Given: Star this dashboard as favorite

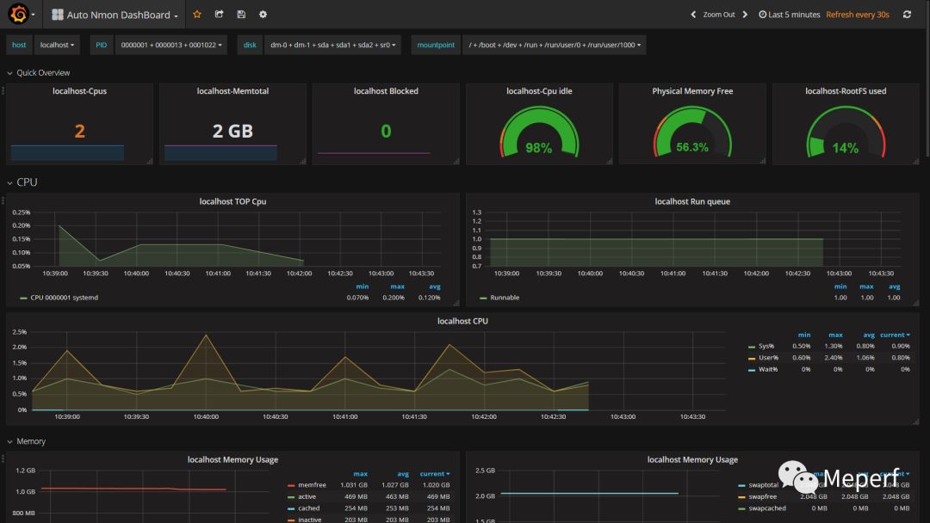Looking at the screenshot, I should [x=197, y=15].
